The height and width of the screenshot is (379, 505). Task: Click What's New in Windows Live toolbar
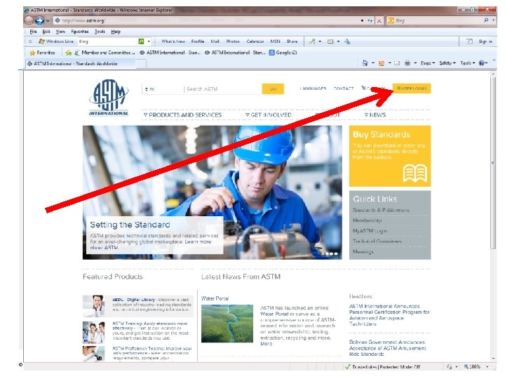pos(173,41)
